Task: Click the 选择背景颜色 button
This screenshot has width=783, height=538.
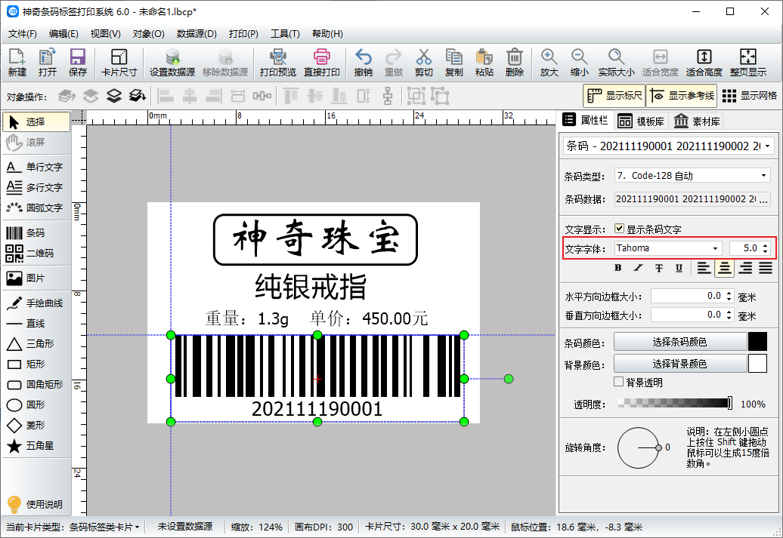Action: point(680,364)
